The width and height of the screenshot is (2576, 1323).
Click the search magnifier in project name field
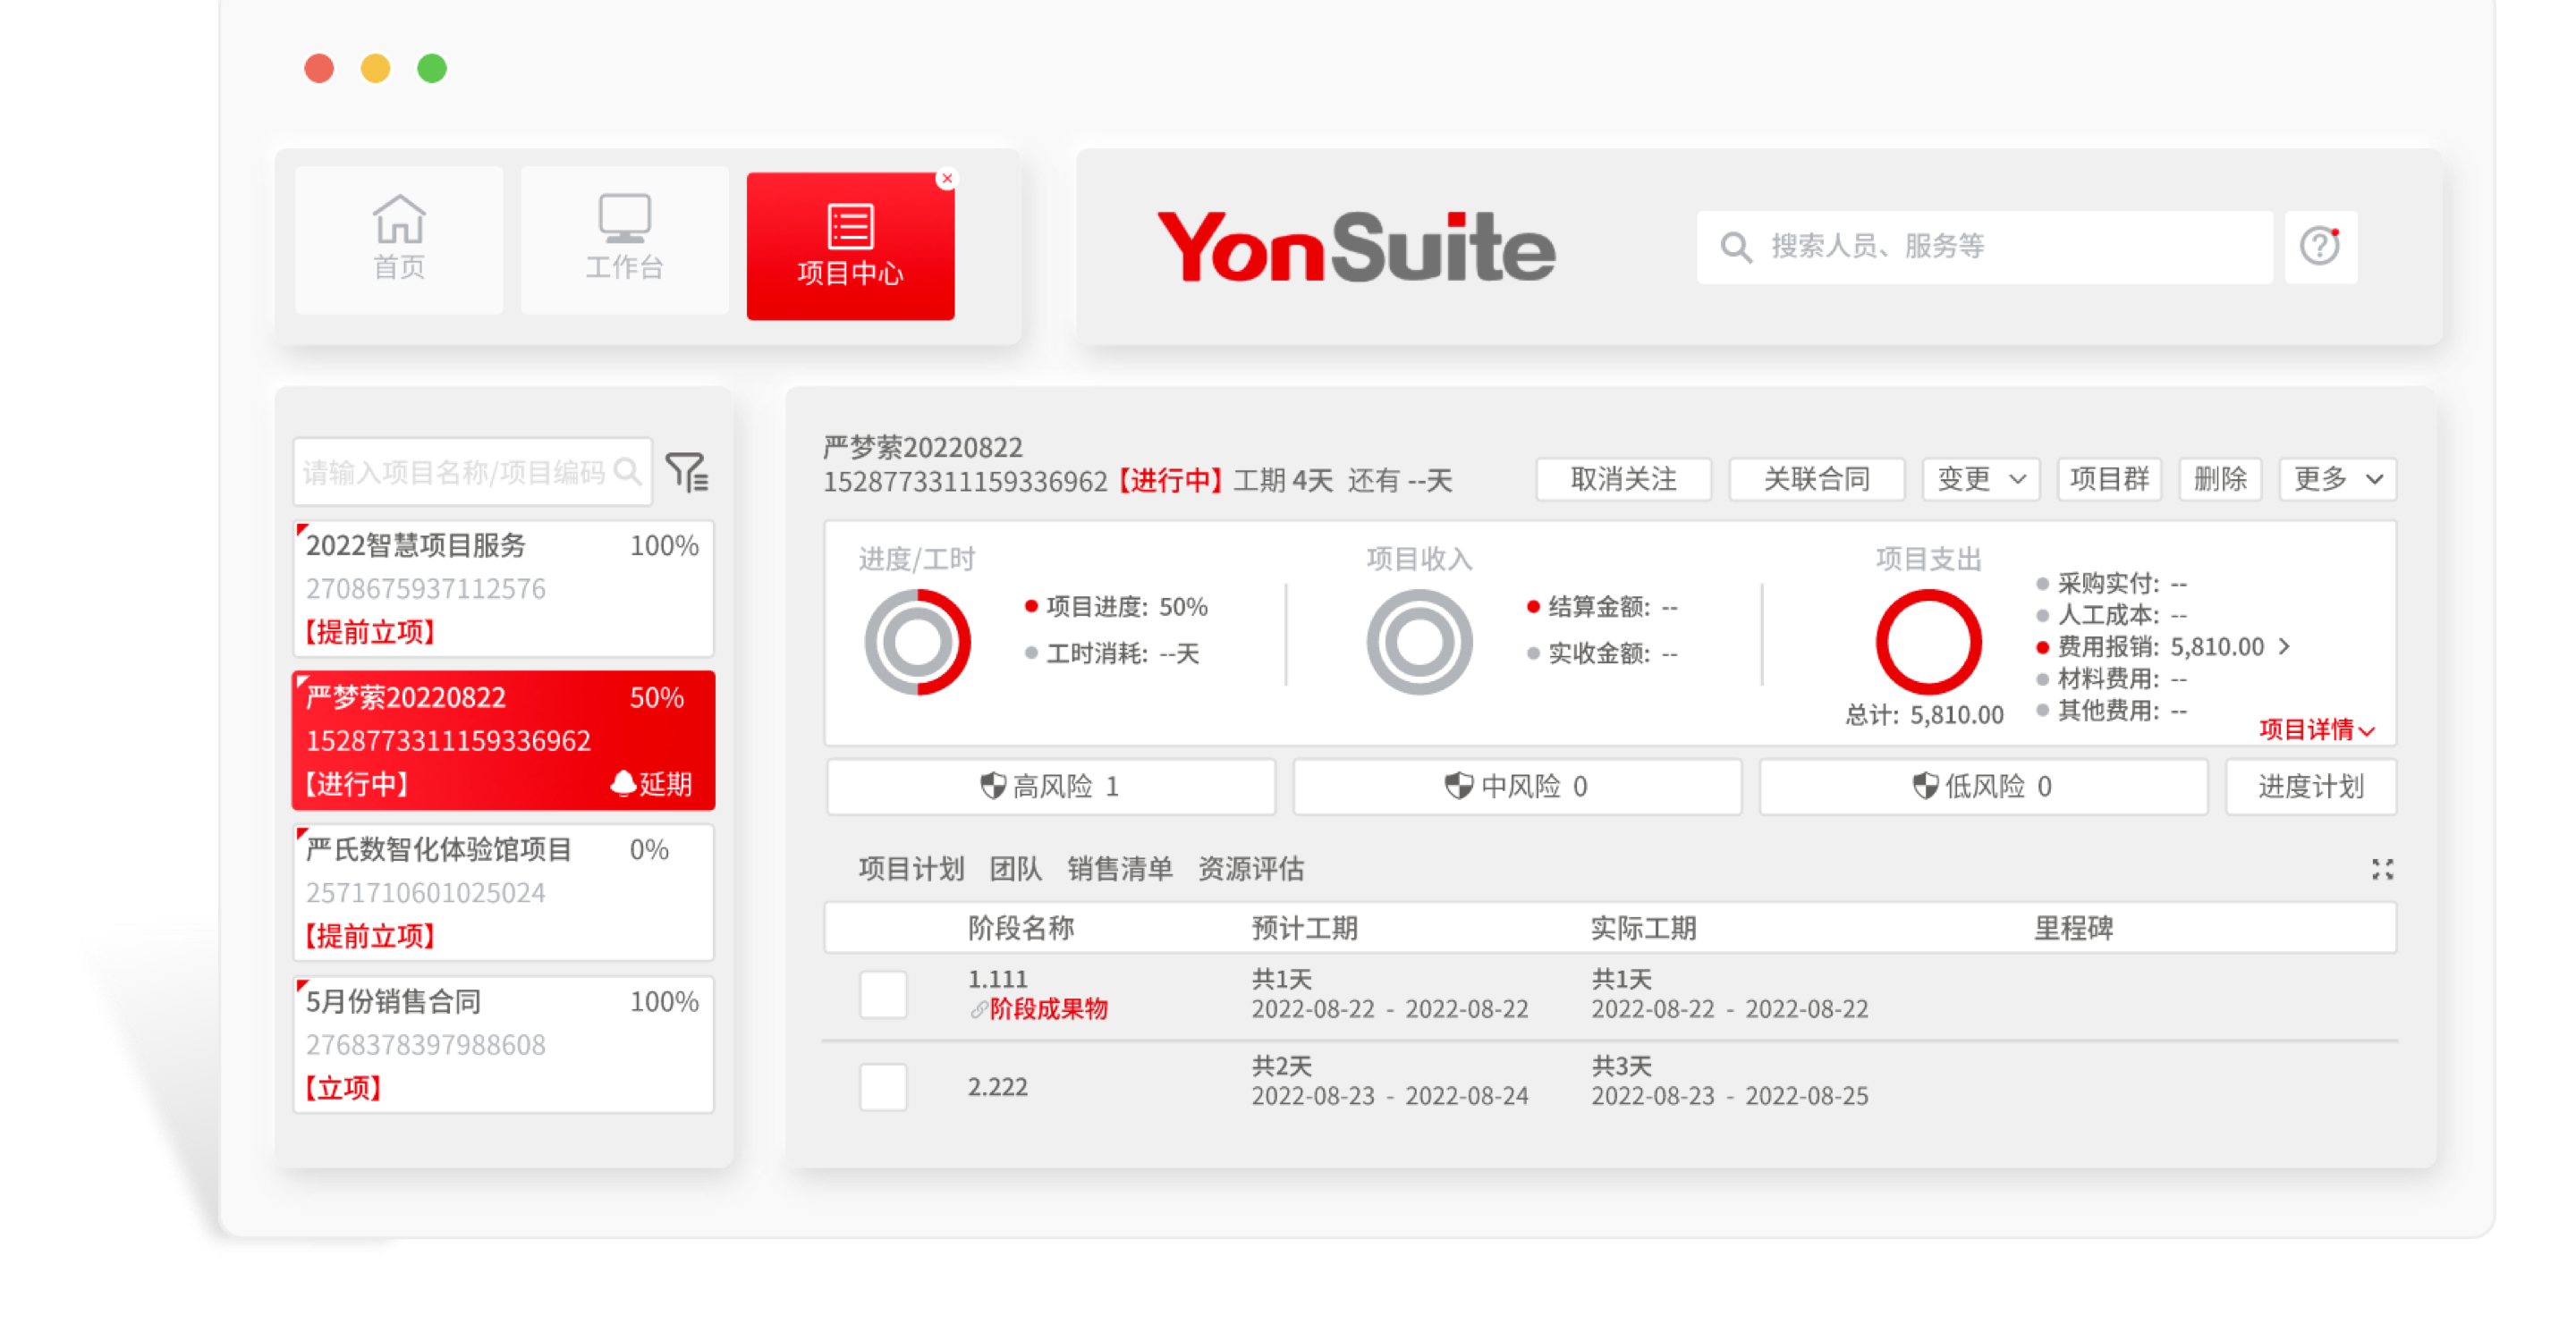pos(627,472)
